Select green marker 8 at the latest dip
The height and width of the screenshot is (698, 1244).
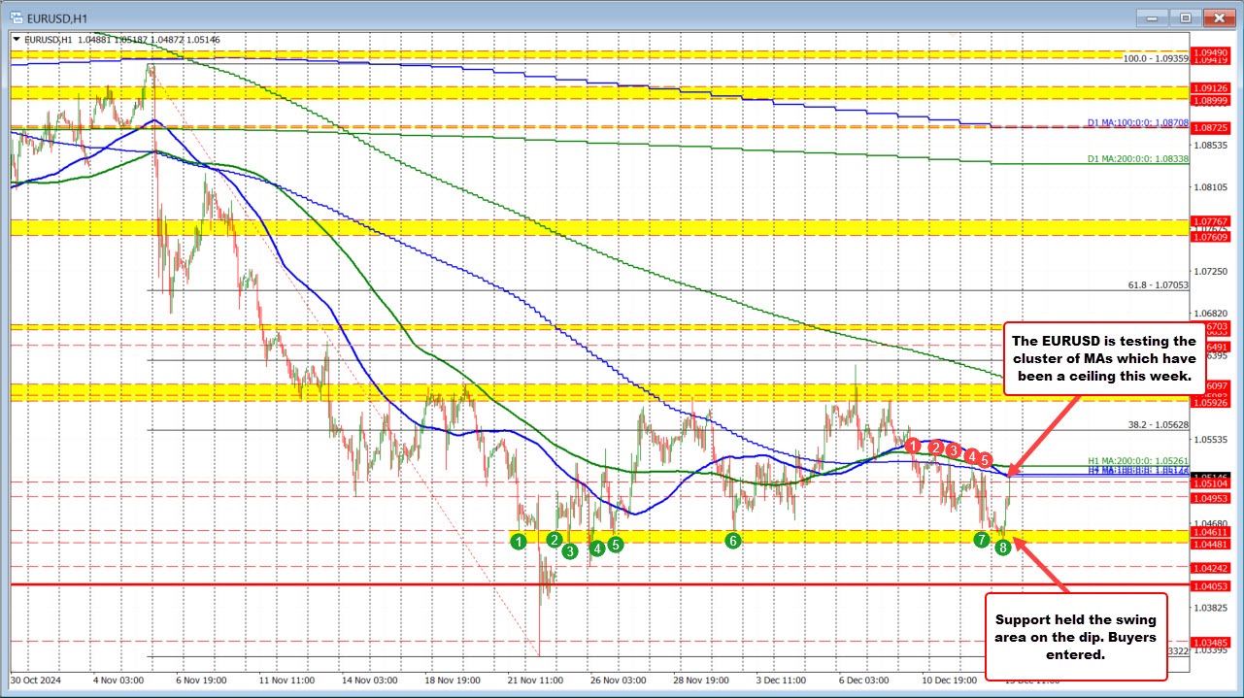click(x=1001, y=547)
